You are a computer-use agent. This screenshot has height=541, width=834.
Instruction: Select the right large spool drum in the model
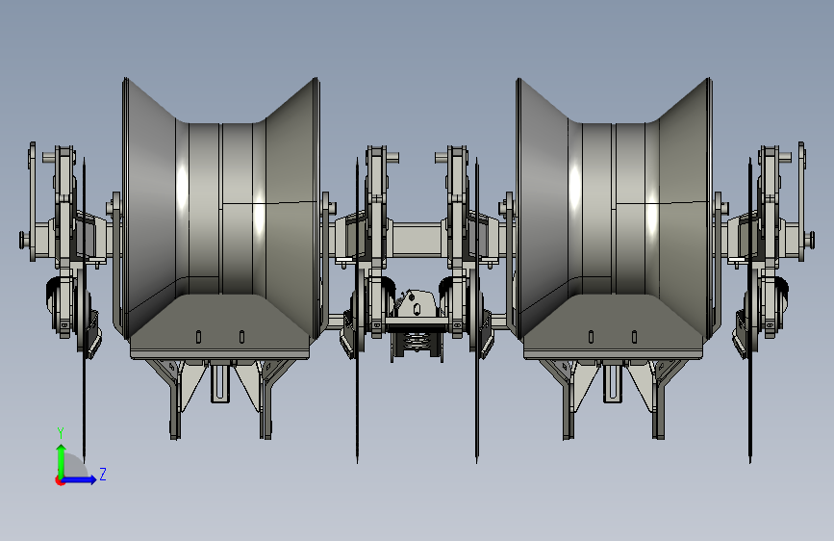(615, 209)
